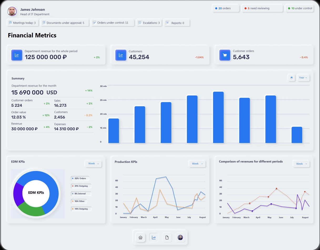Click the Customers card chart icon
Screen dimensions: 320x250
click(121, 55)
